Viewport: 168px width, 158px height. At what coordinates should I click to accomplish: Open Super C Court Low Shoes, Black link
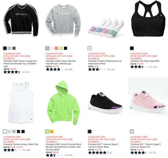coord(103,145)
